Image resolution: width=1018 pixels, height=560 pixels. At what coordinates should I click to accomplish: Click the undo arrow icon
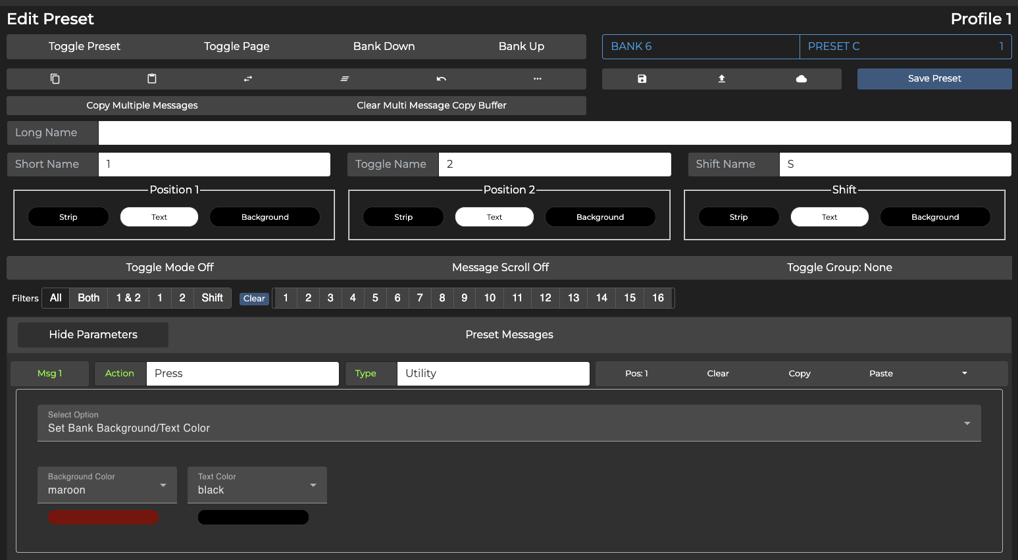441,79
